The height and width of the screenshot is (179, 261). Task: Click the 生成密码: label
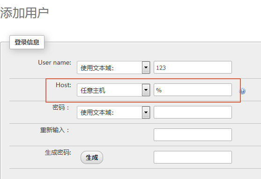pyautogui.click(x=58, y=152)
